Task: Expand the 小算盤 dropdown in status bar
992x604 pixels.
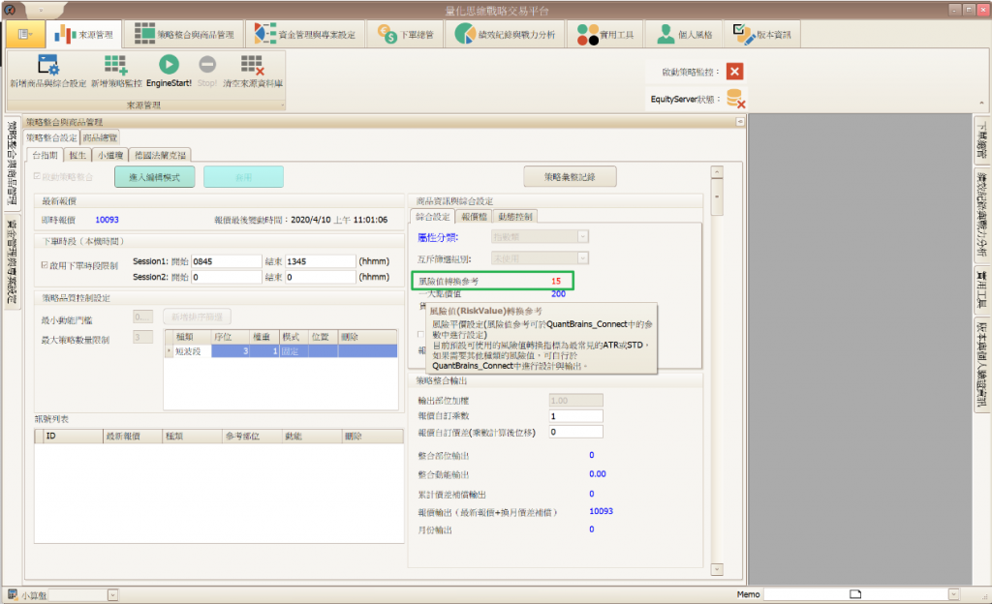Action: pos(112,595)
